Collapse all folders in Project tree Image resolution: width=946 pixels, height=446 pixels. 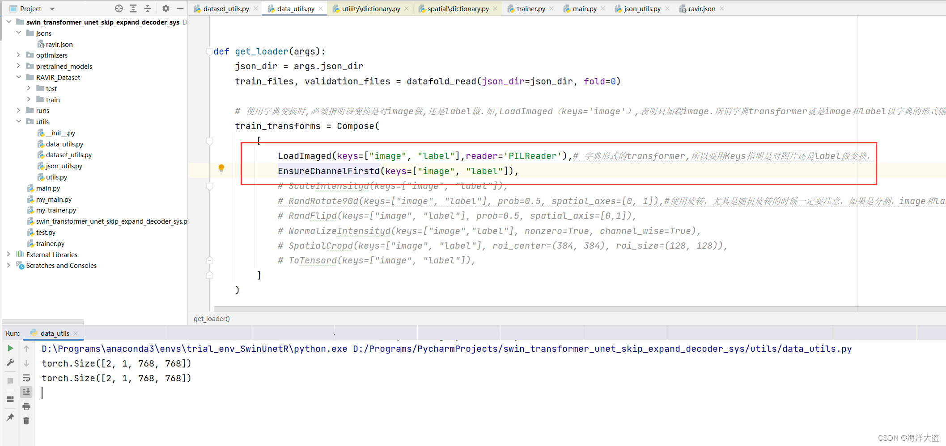[x=148, y=8]
